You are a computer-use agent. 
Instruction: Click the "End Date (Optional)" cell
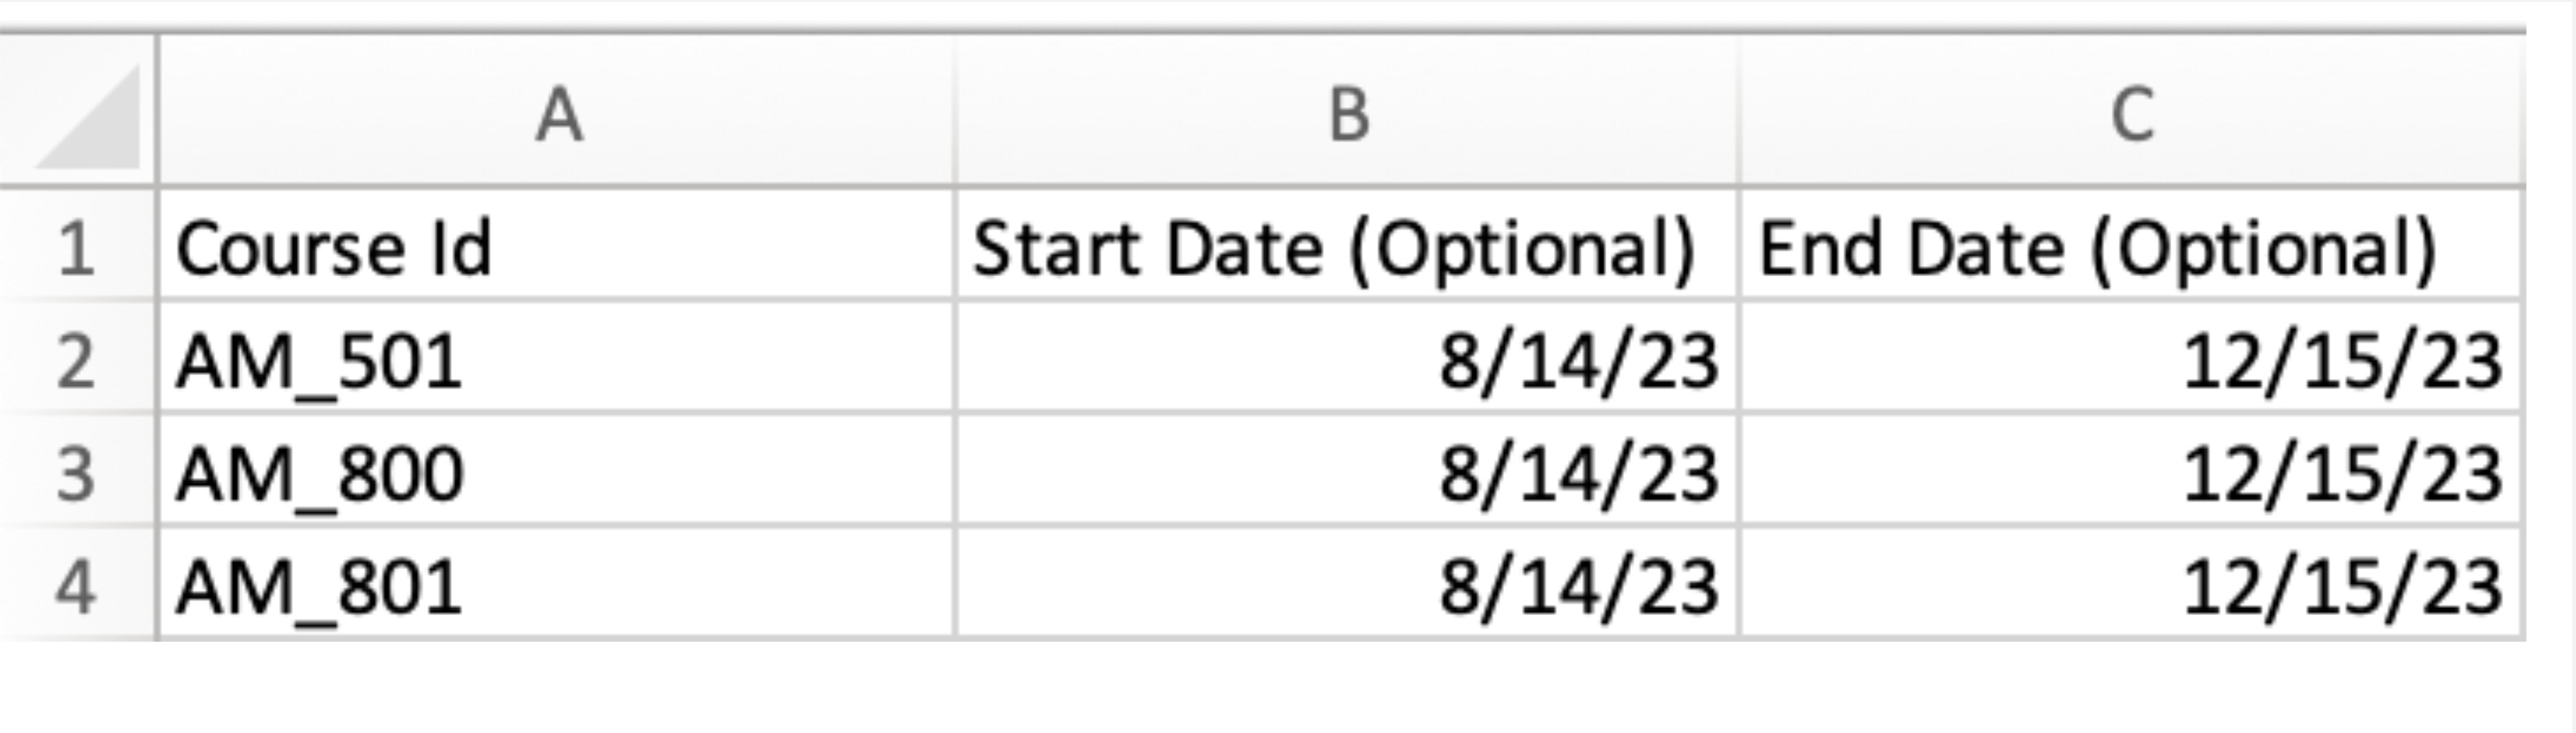[x=2131, y=247]
